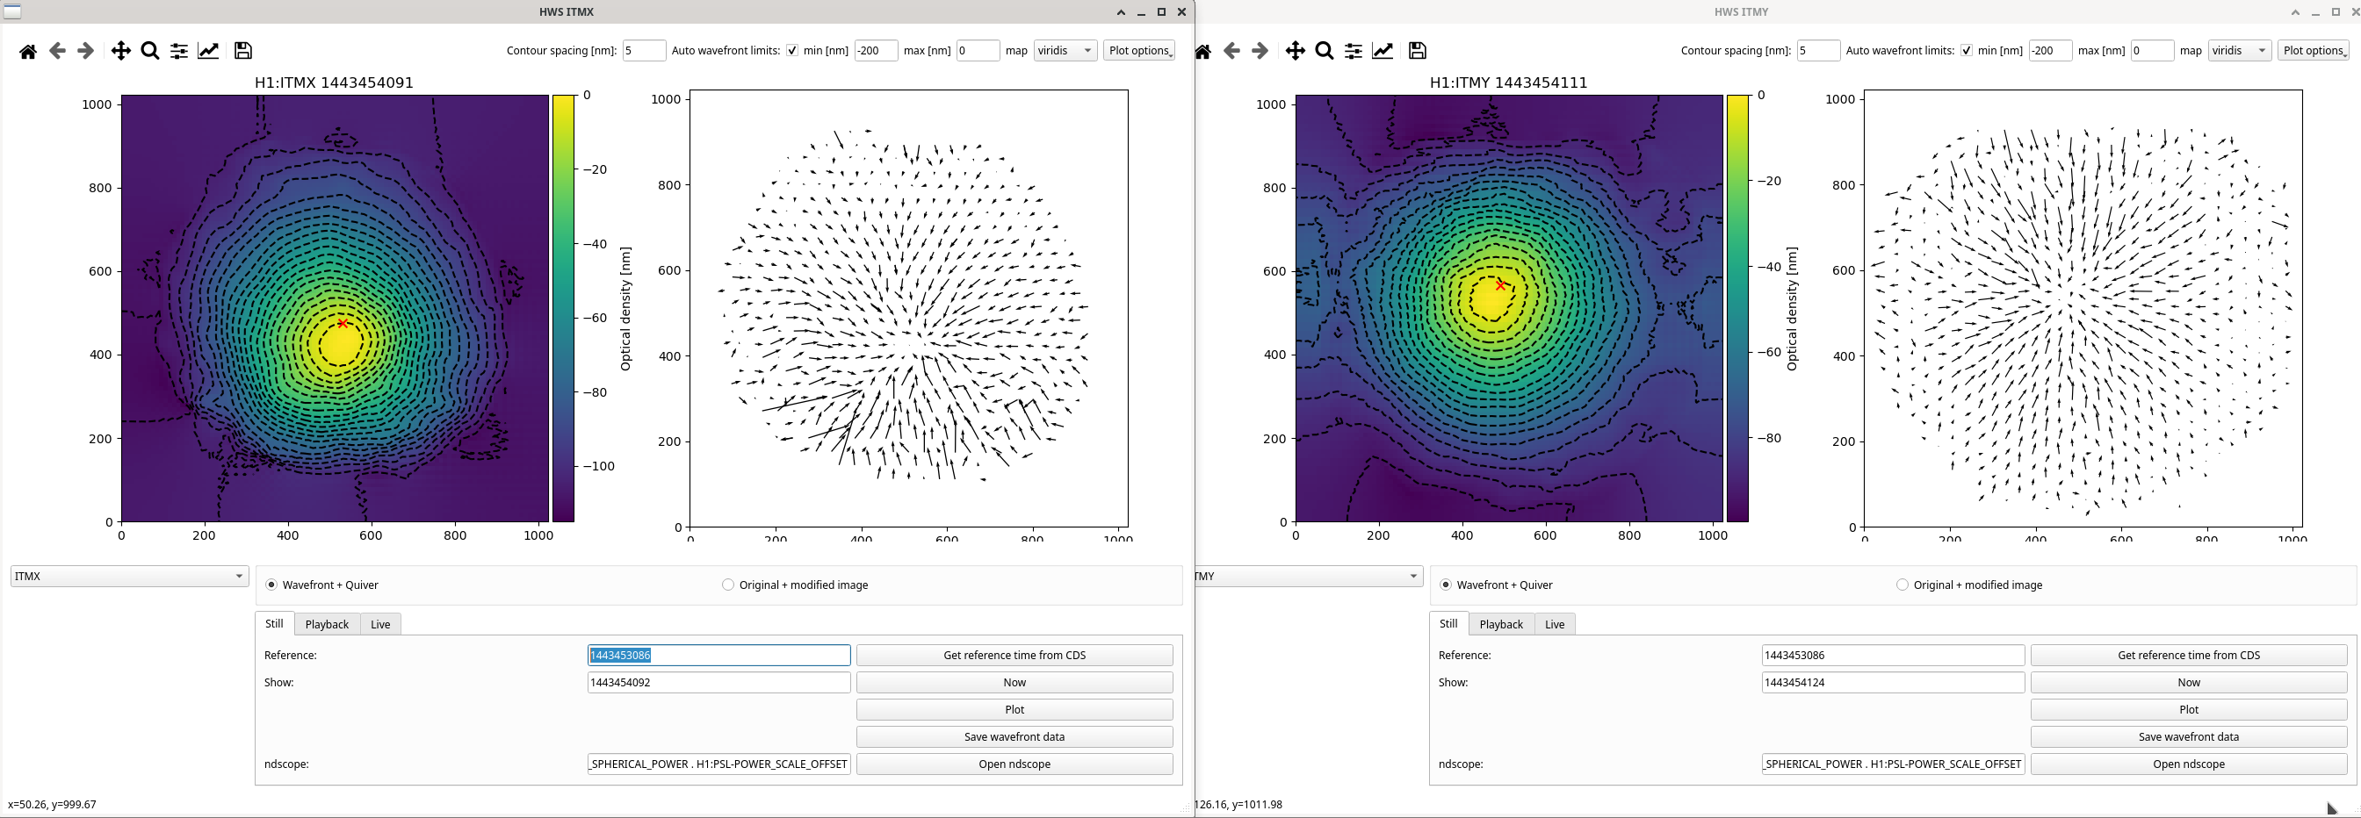The width and height of the screenshot is (2361, 818).
Task: Click the Back arrow in ITMY toolbar
Action: pyautogui.click(x=1231, y=51)
